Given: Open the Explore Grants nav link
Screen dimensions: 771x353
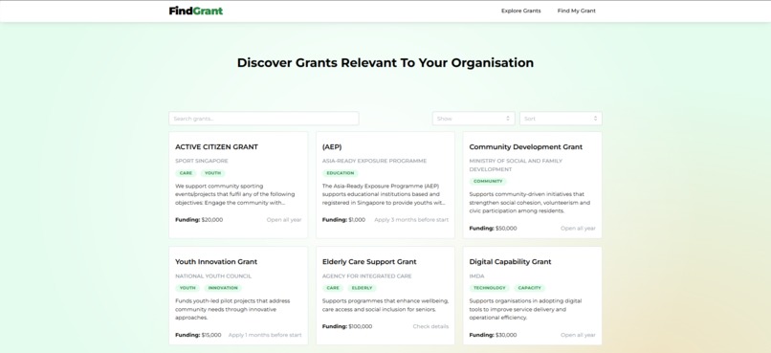Looking at the screenshot, I should click(x=520, y=11).
